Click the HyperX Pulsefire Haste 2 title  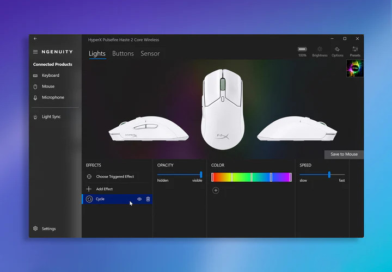coord(124,40)
